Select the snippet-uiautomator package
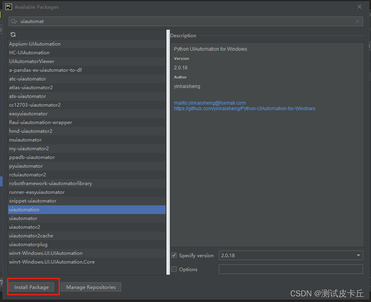 (x=87, y=201)
